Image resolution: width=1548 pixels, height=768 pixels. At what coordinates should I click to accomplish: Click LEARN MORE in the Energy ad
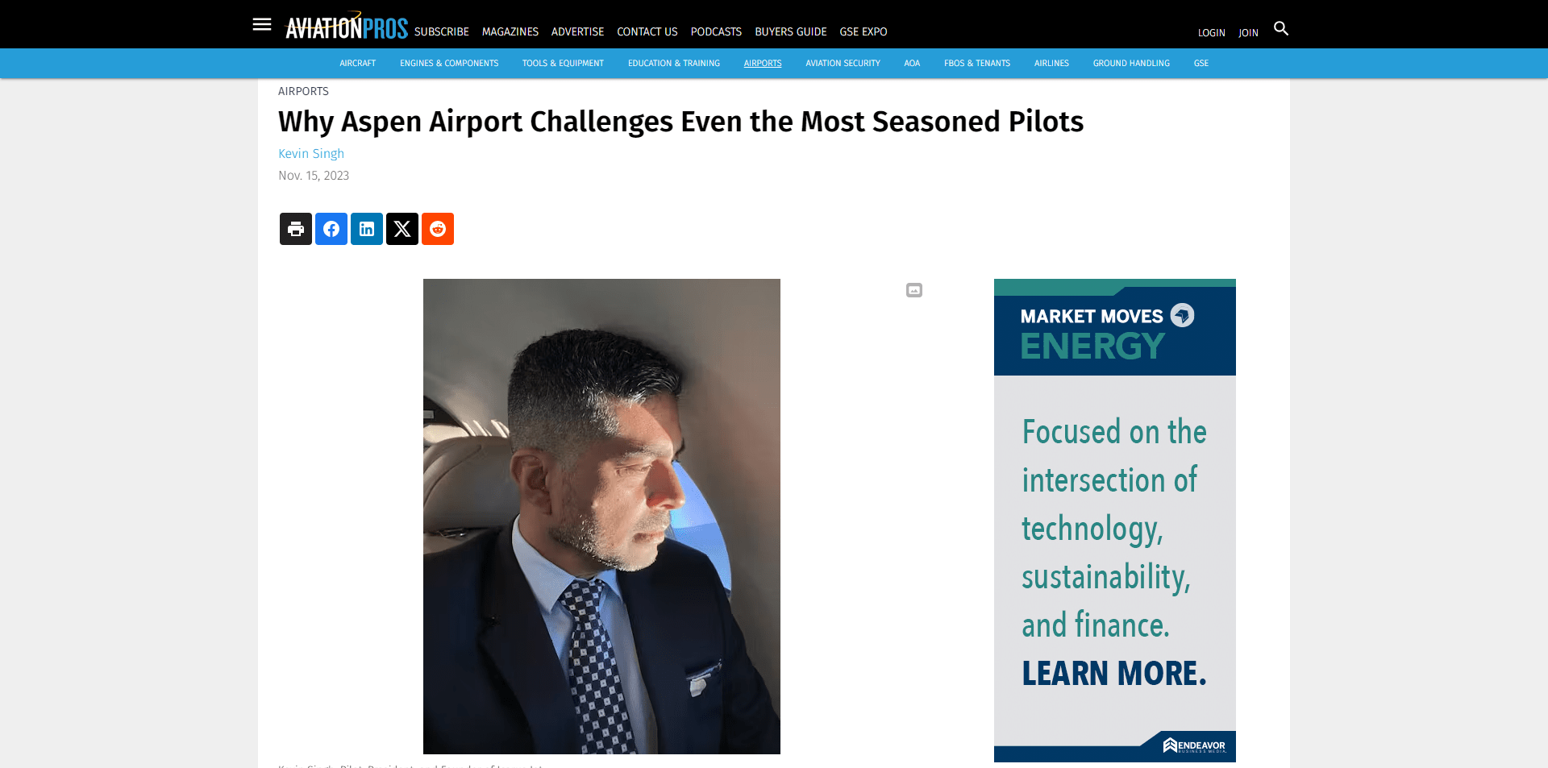pyautogui.click(x=1113, y=673)
